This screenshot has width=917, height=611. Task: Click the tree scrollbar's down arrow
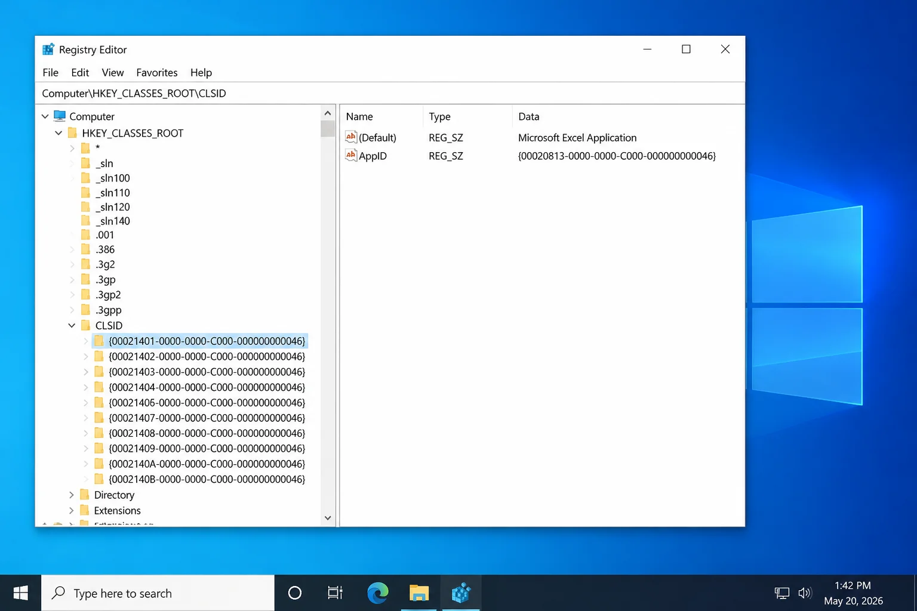(x=328, y=518)
